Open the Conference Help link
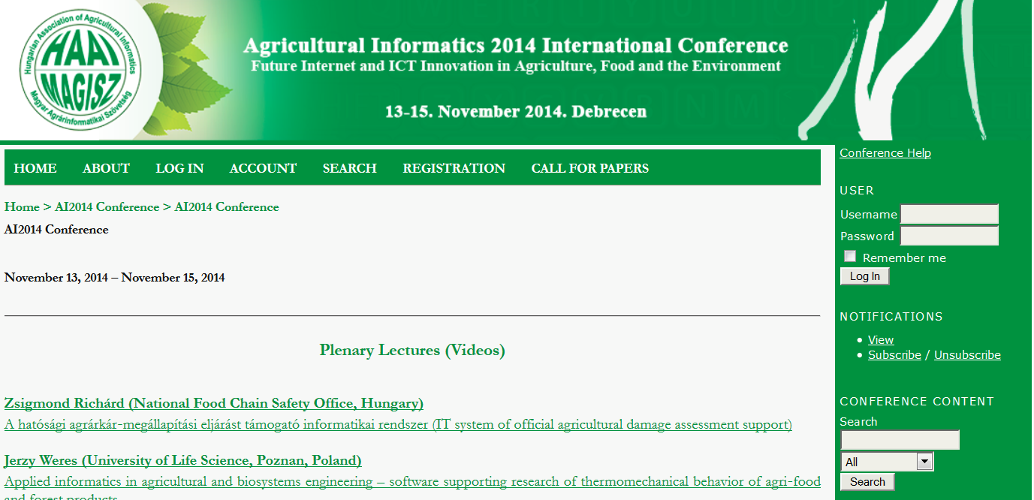Viewport: 1034px width, 500px height. pos(885,153)
